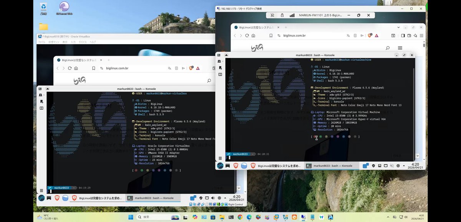The width and height of the screenshot is (461, 222).
Task: Reload page in the VirtualBox browser
Action: 70,68
